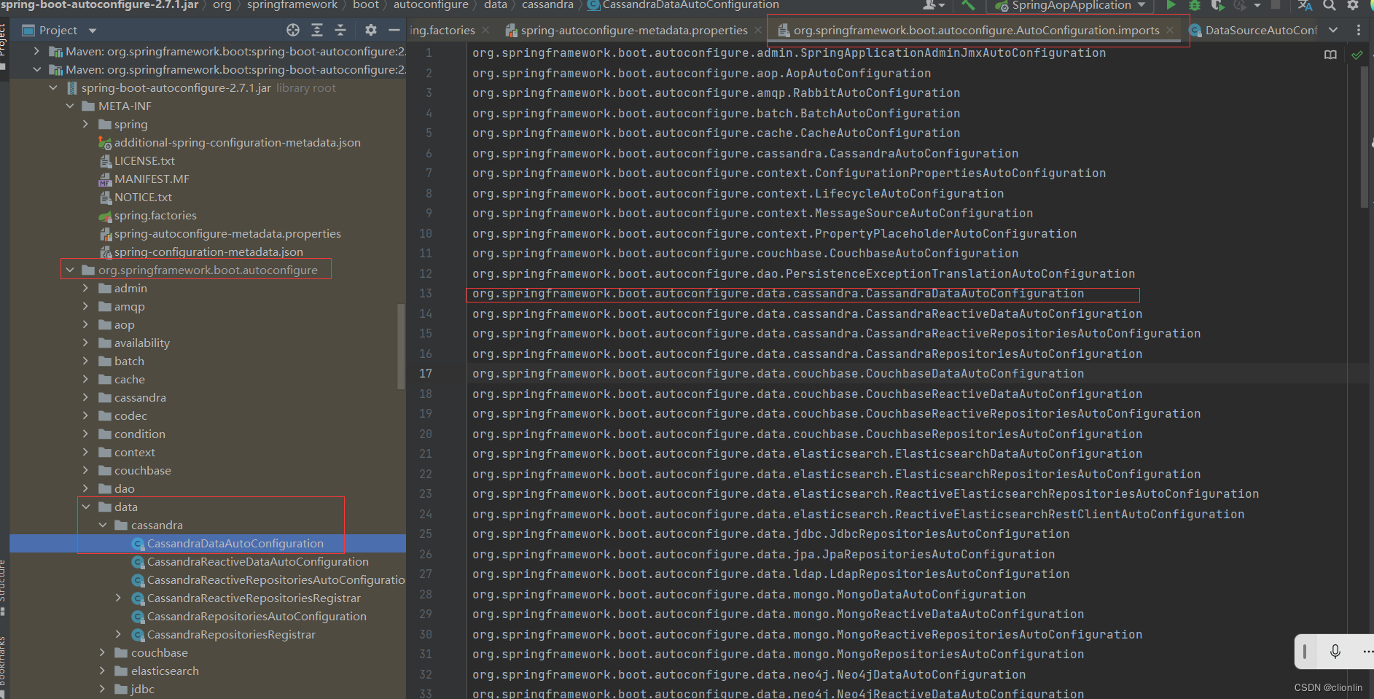Click the Project panel vertical scrollbar

point(401,346)
